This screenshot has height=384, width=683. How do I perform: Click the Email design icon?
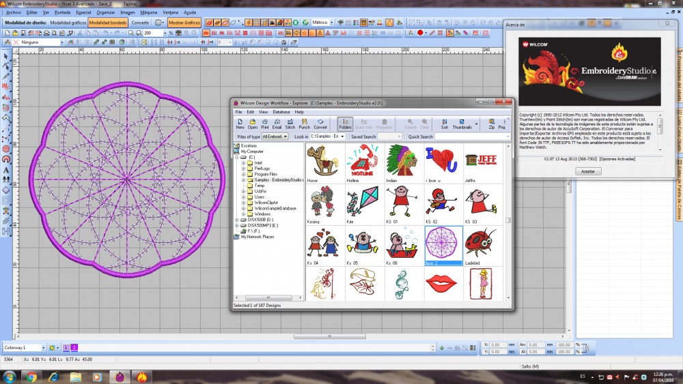[277, 123]
